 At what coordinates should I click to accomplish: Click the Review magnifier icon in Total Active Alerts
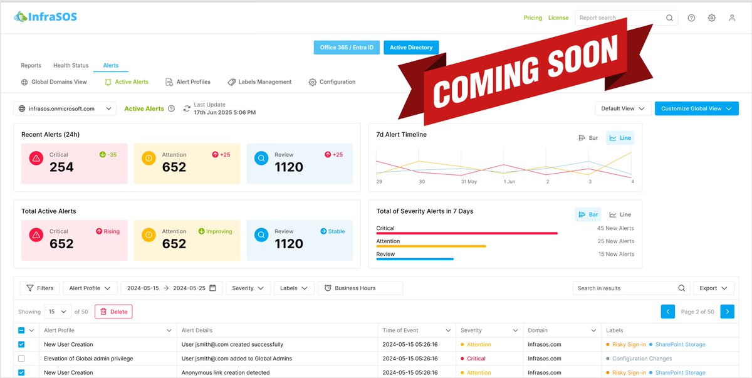pyautogui.click(x=261, y=236)
